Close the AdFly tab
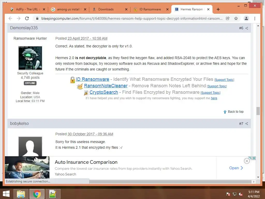The height and width of the screenshot is (199, 265). (44, 9)
